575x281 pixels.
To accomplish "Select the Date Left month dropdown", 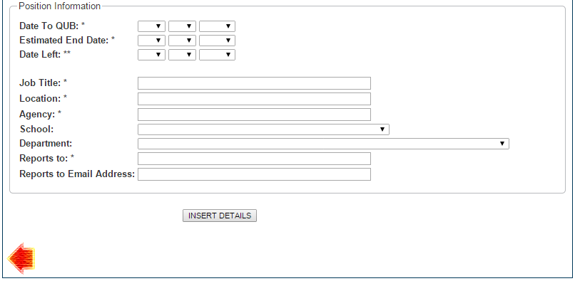I will click(182, 55).
